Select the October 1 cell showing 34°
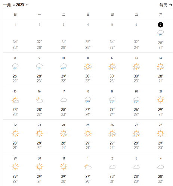173x186 pixels. tap(15, 36)
